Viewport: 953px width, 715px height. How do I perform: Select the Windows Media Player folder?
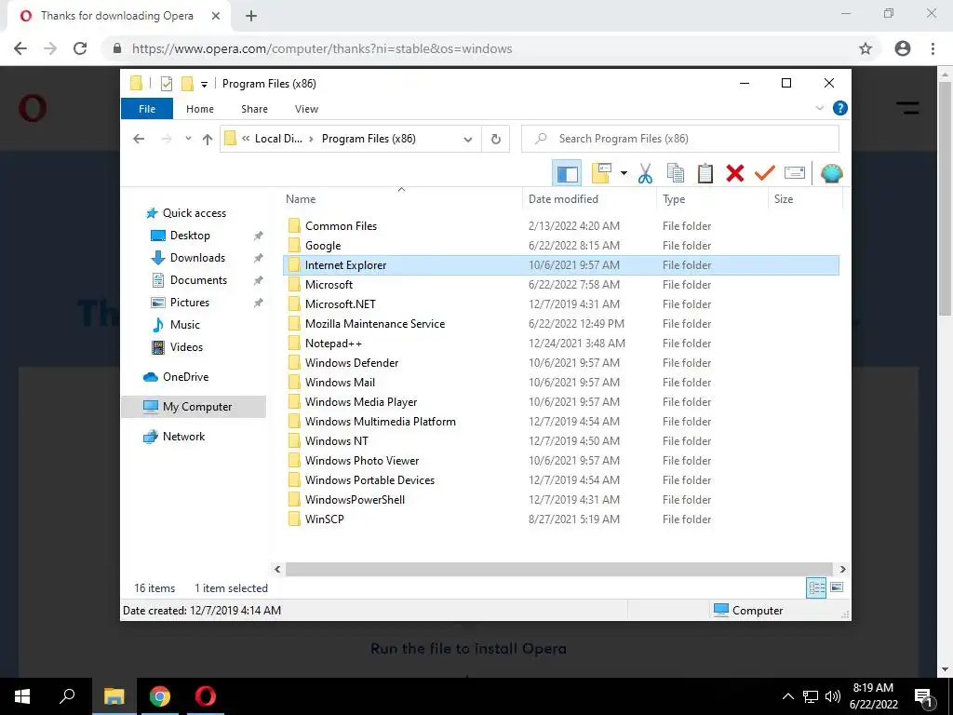[561, 402]
